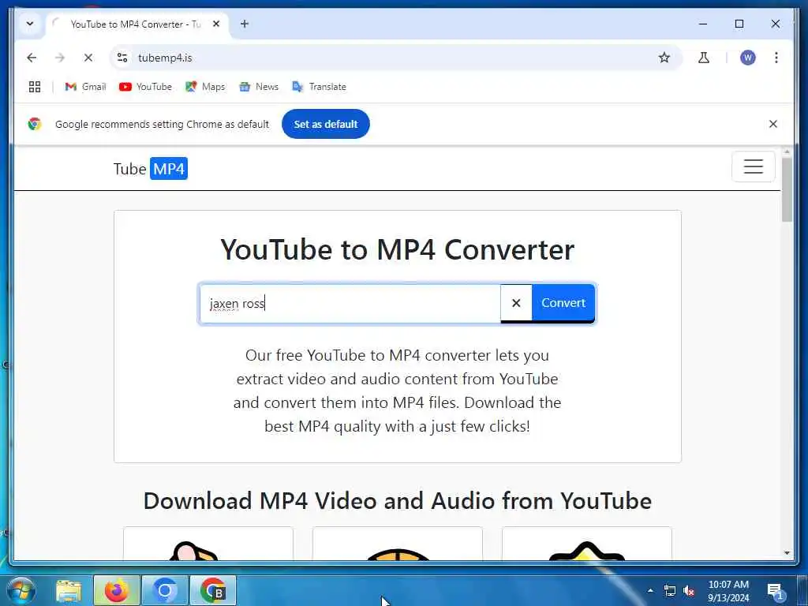This screenshot has width=808, height=606.
Task: Click the clock showing 10:07 AM
Action: coord(728,591)
